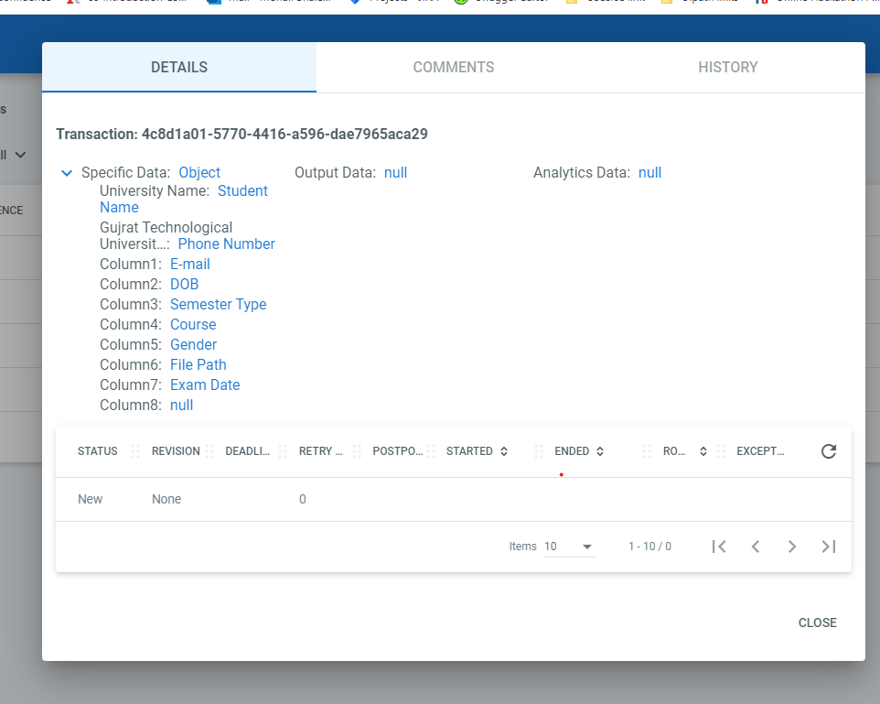Click the Column8 null value
Screen dimensions: 880x704
pos(181,406)
